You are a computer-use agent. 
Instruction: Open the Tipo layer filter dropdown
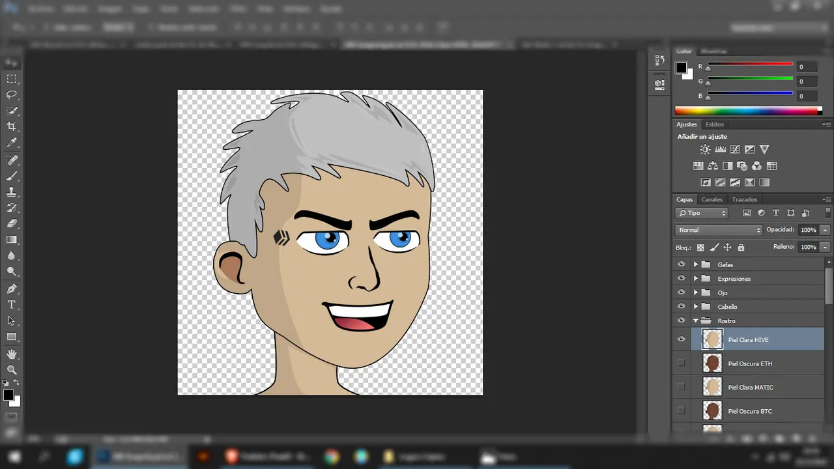click(x=701, y=213)
